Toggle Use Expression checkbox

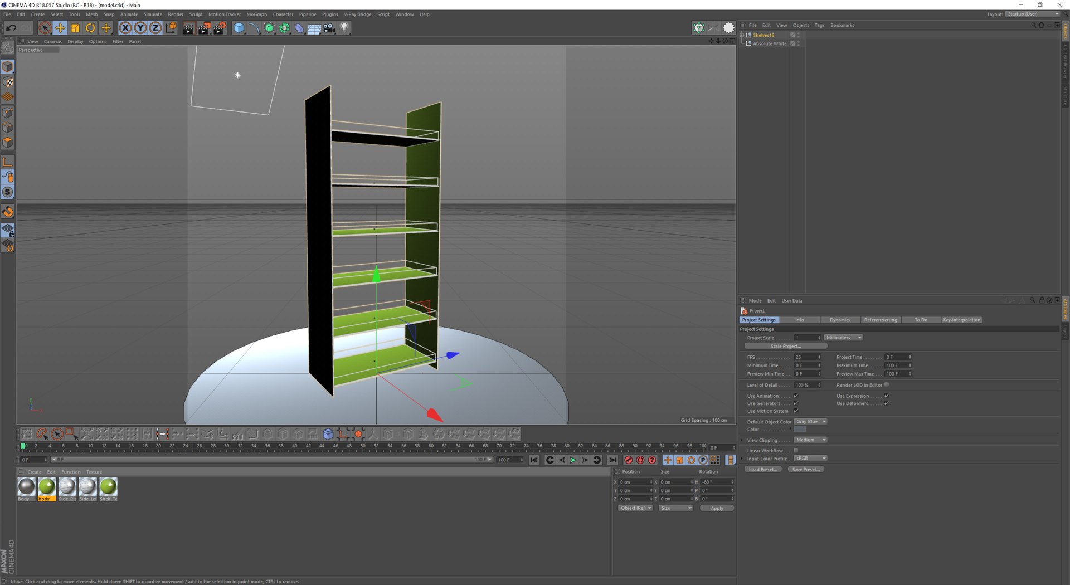[x=886, y=396]
